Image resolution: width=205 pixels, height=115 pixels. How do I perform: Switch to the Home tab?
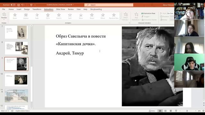click(11, 9)
